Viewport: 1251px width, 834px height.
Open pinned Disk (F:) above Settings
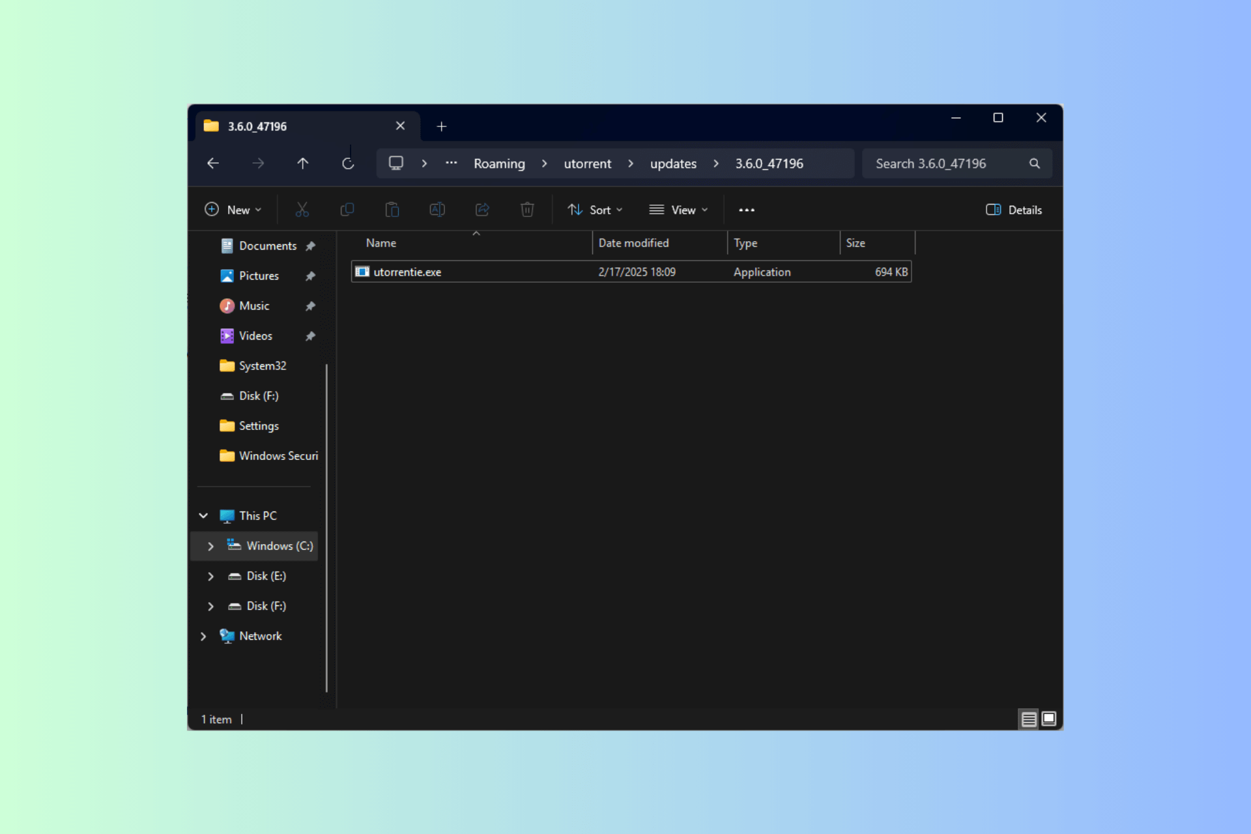[258, 395]
